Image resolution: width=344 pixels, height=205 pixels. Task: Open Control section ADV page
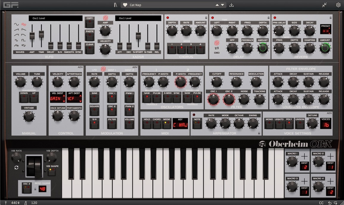tap(80, 67)
